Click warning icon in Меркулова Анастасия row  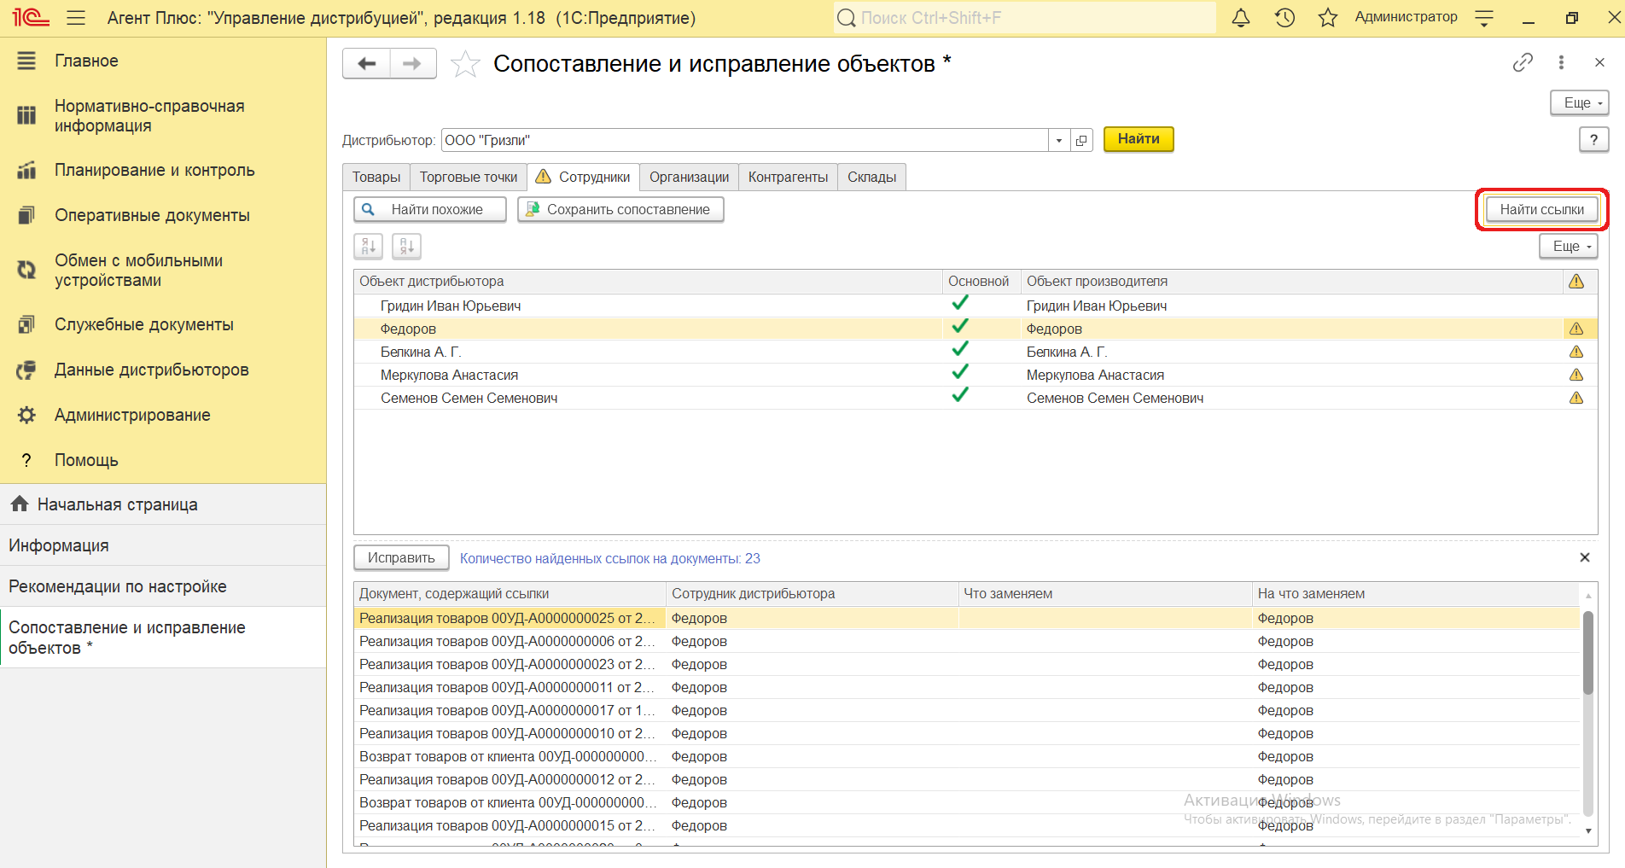tap(1576, 375)
